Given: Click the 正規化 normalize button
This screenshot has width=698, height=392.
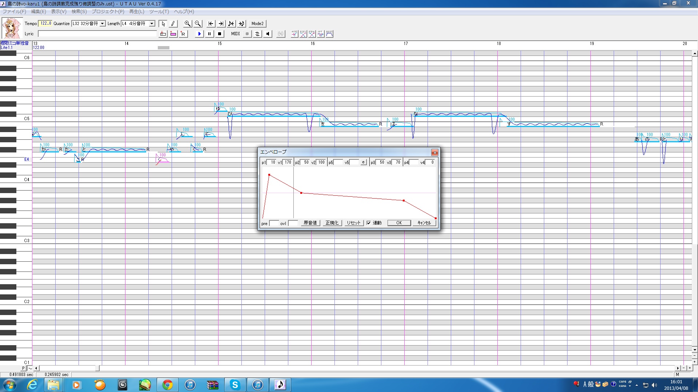Looking at the screenshot, I should 332,223.
